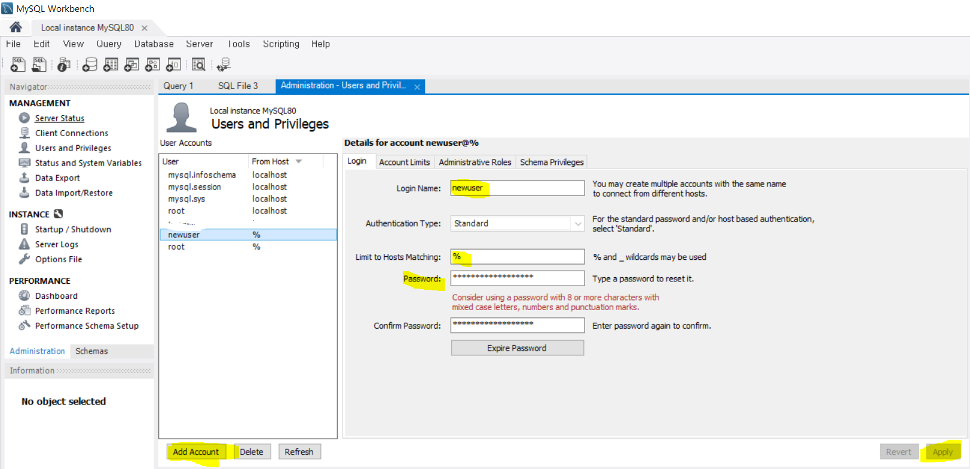The width and height of the screenshot is (970, 469).
Task: Select the mysql.infoschema account row
Action: click(248, 175)
